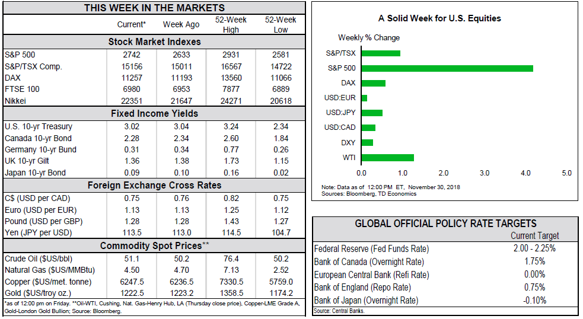The width and height of the screenshot is (583, 319).
Task: Select the 'Stock Market Indexes' section header
Action: pos(154,42)
